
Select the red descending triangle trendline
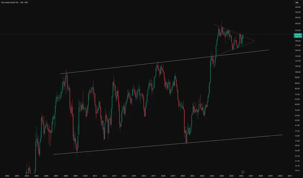coord(234,32)
